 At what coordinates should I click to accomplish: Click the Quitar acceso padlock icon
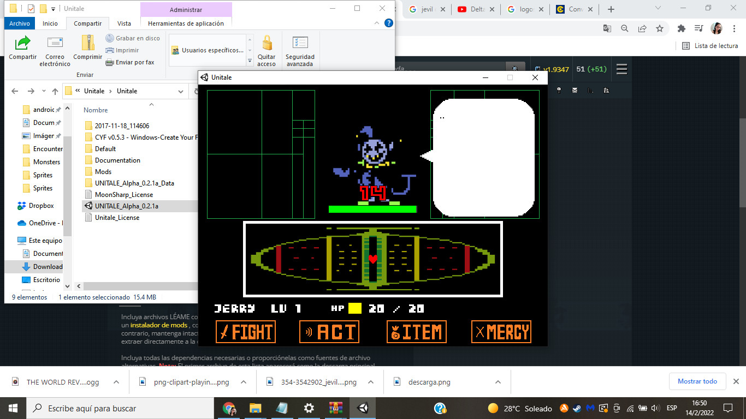[x=267, y=51]
